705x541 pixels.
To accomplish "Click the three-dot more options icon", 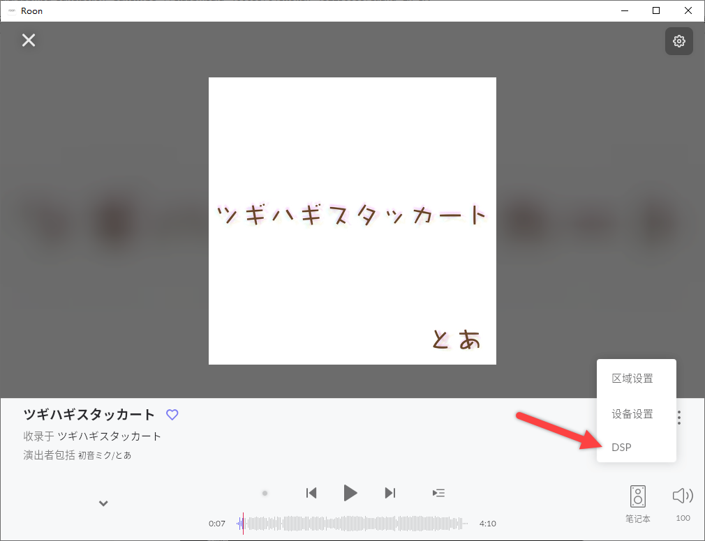I will (x=679, y=418).
